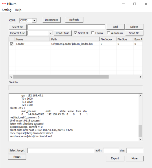Viewport: 152px width, 168px height.
Task: Click the hiburn_loader.bin path cell
Action: [75, 44]
